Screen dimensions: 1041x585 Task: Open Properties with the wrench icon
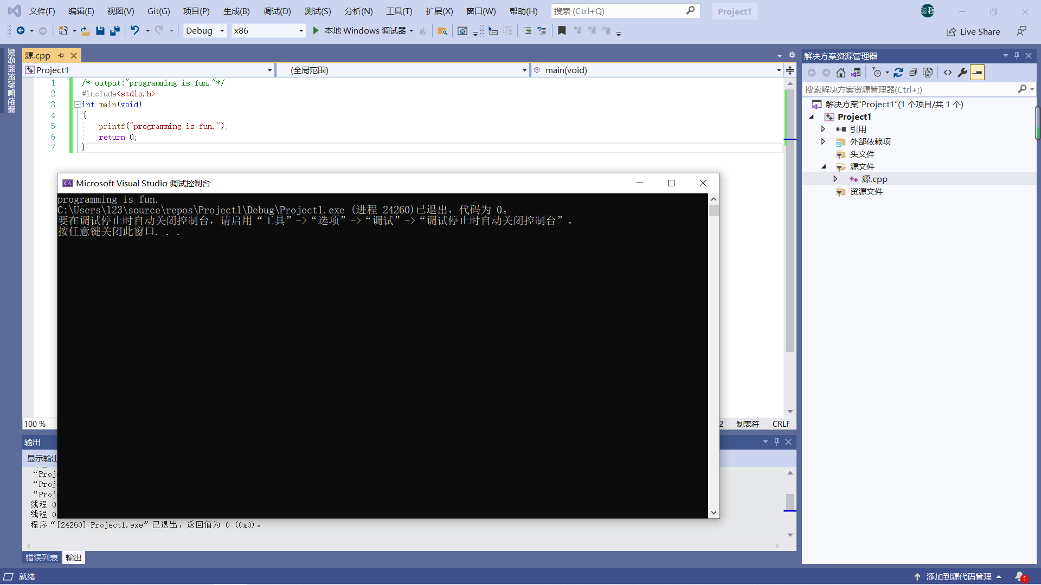(962, 73)
